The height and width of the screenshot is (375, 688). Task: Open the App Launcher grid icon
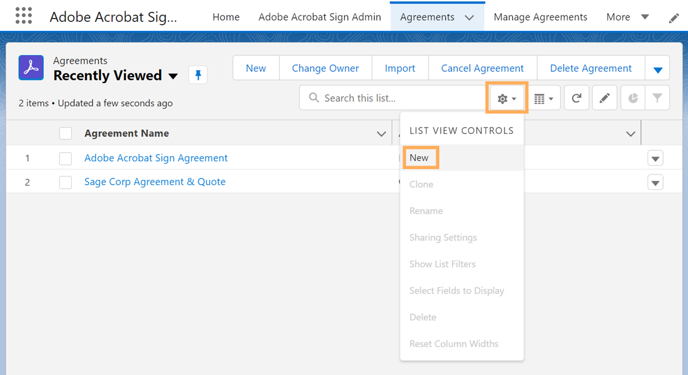[24, 16]
